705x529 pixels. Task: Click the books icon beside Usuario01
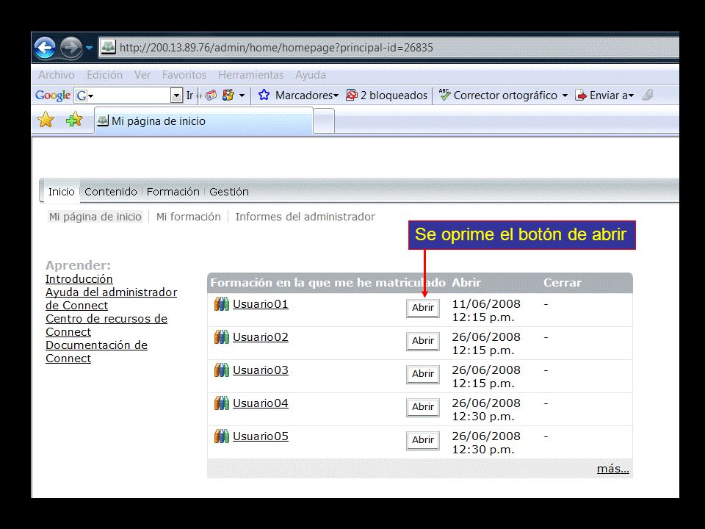click(222, 304)
